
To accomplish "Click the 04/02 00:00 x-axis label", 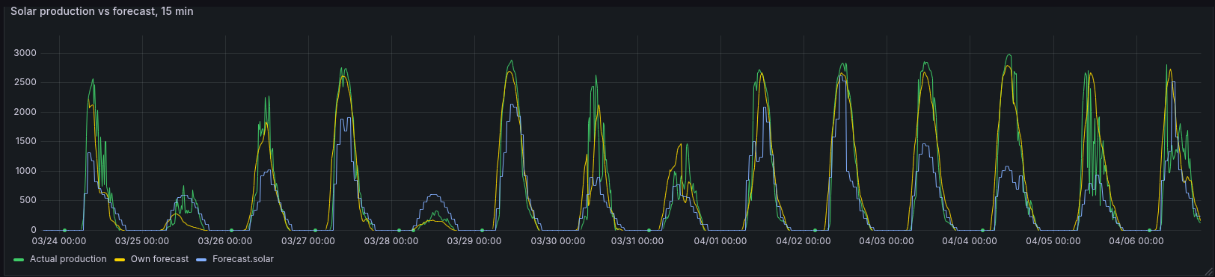I will pos(804,241).
